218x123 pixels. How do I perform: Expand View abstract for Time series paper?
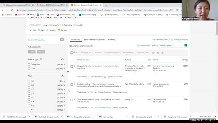pyautogui.click(x=83, y=108)
